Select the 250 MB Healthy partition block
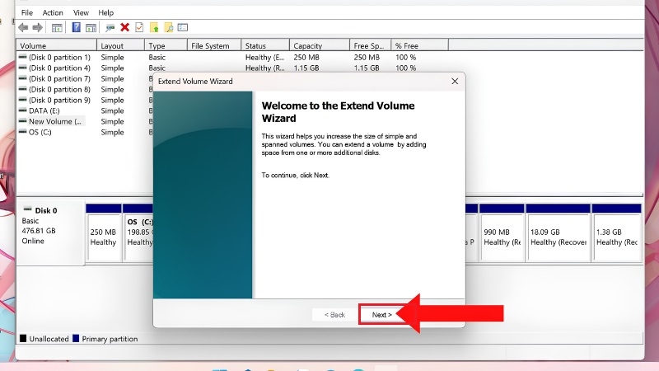The height and width of the screenshot is (371, 659). (x=104, y=233)
